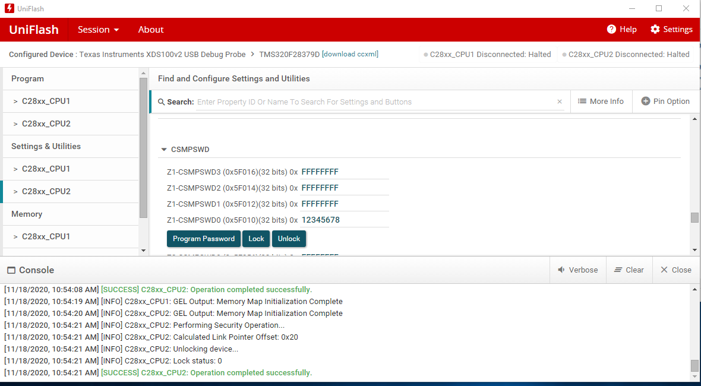Edit the Z1-CSMPSWD0 value 12345678
This screenshot has width=701, height=386.
(344, 220)
